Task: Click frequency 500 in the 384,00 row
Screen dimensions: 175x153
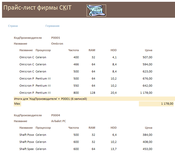Action: [76, 135]
